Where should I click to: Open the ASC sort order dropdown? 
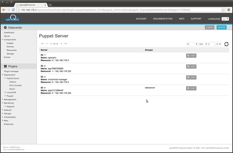click(203, 44)
